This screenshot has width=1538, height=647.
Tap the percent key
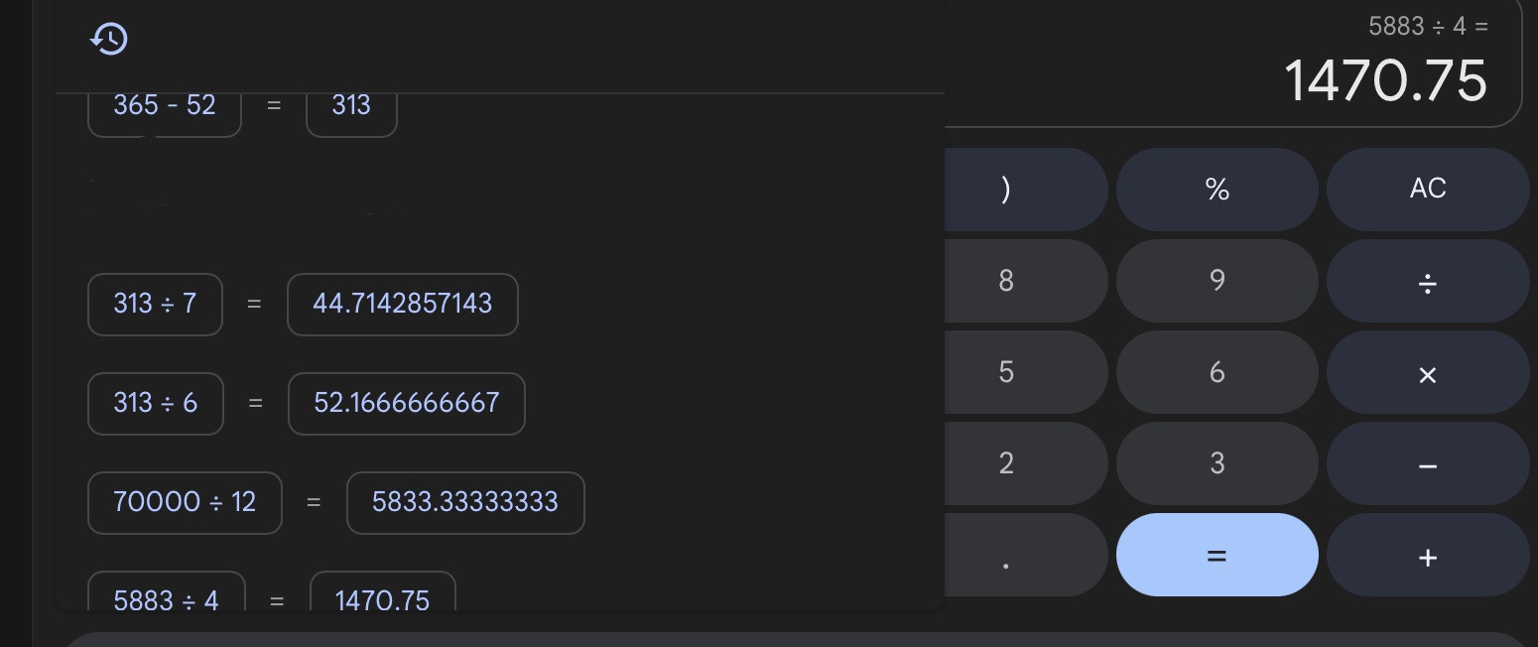pos(1218,190)
